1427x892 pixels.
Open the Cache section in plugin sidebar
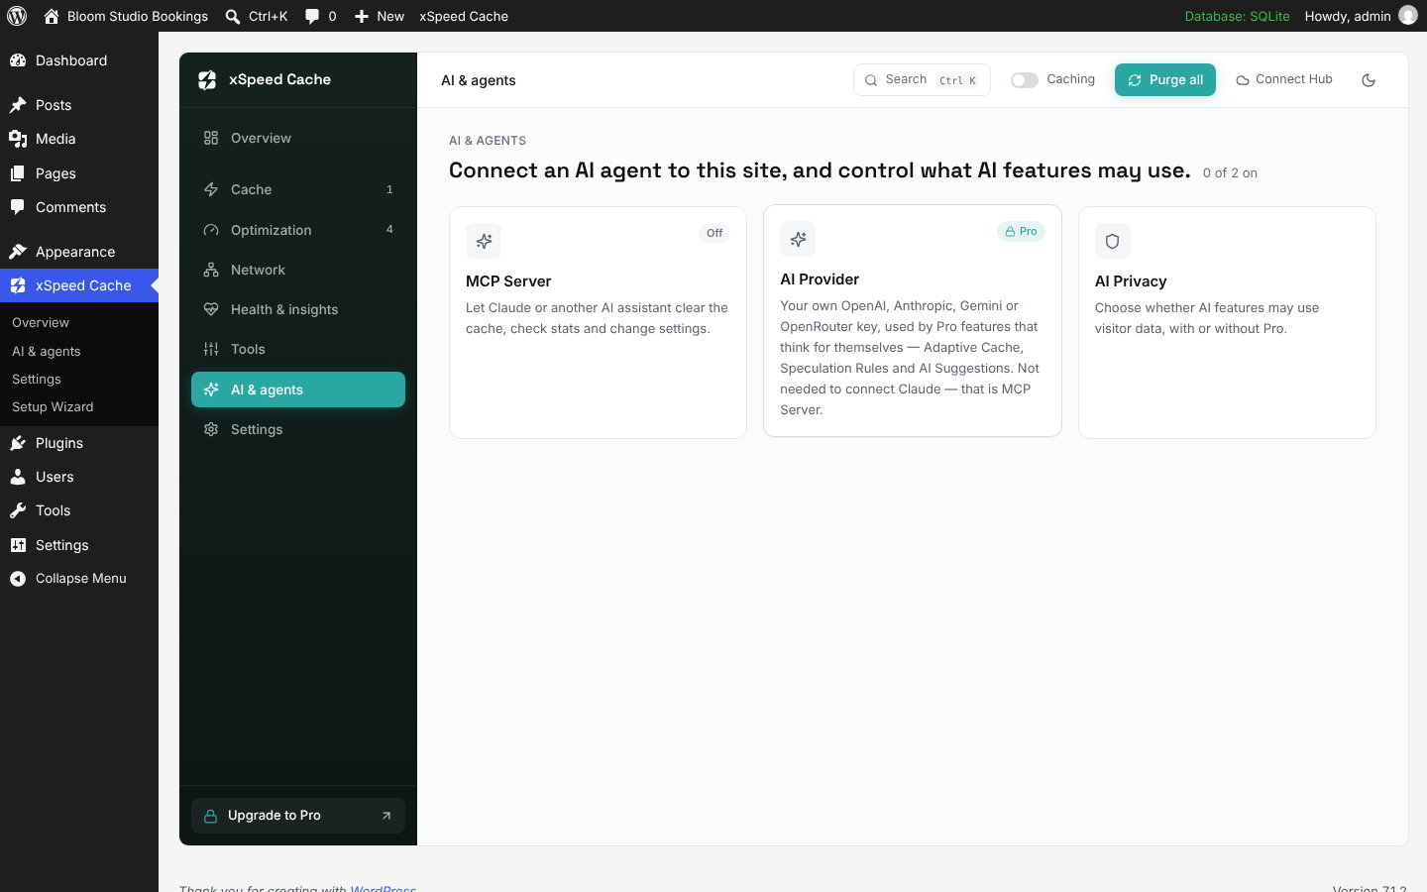click(x=298, y=189)
